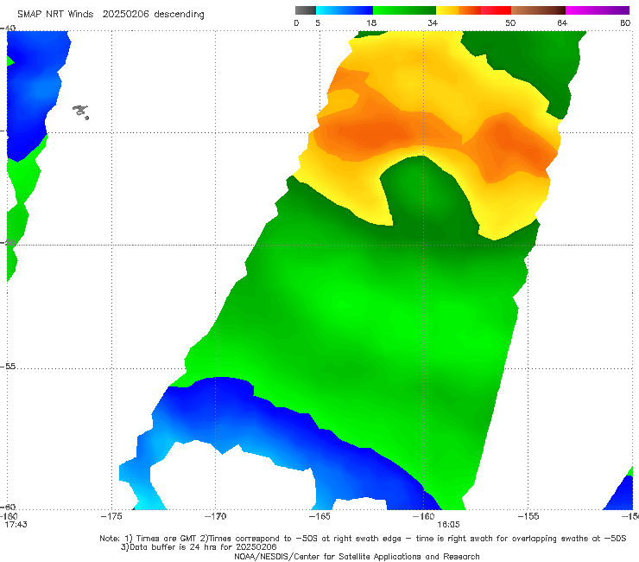Click the color bar label '18'

[371, 22]
